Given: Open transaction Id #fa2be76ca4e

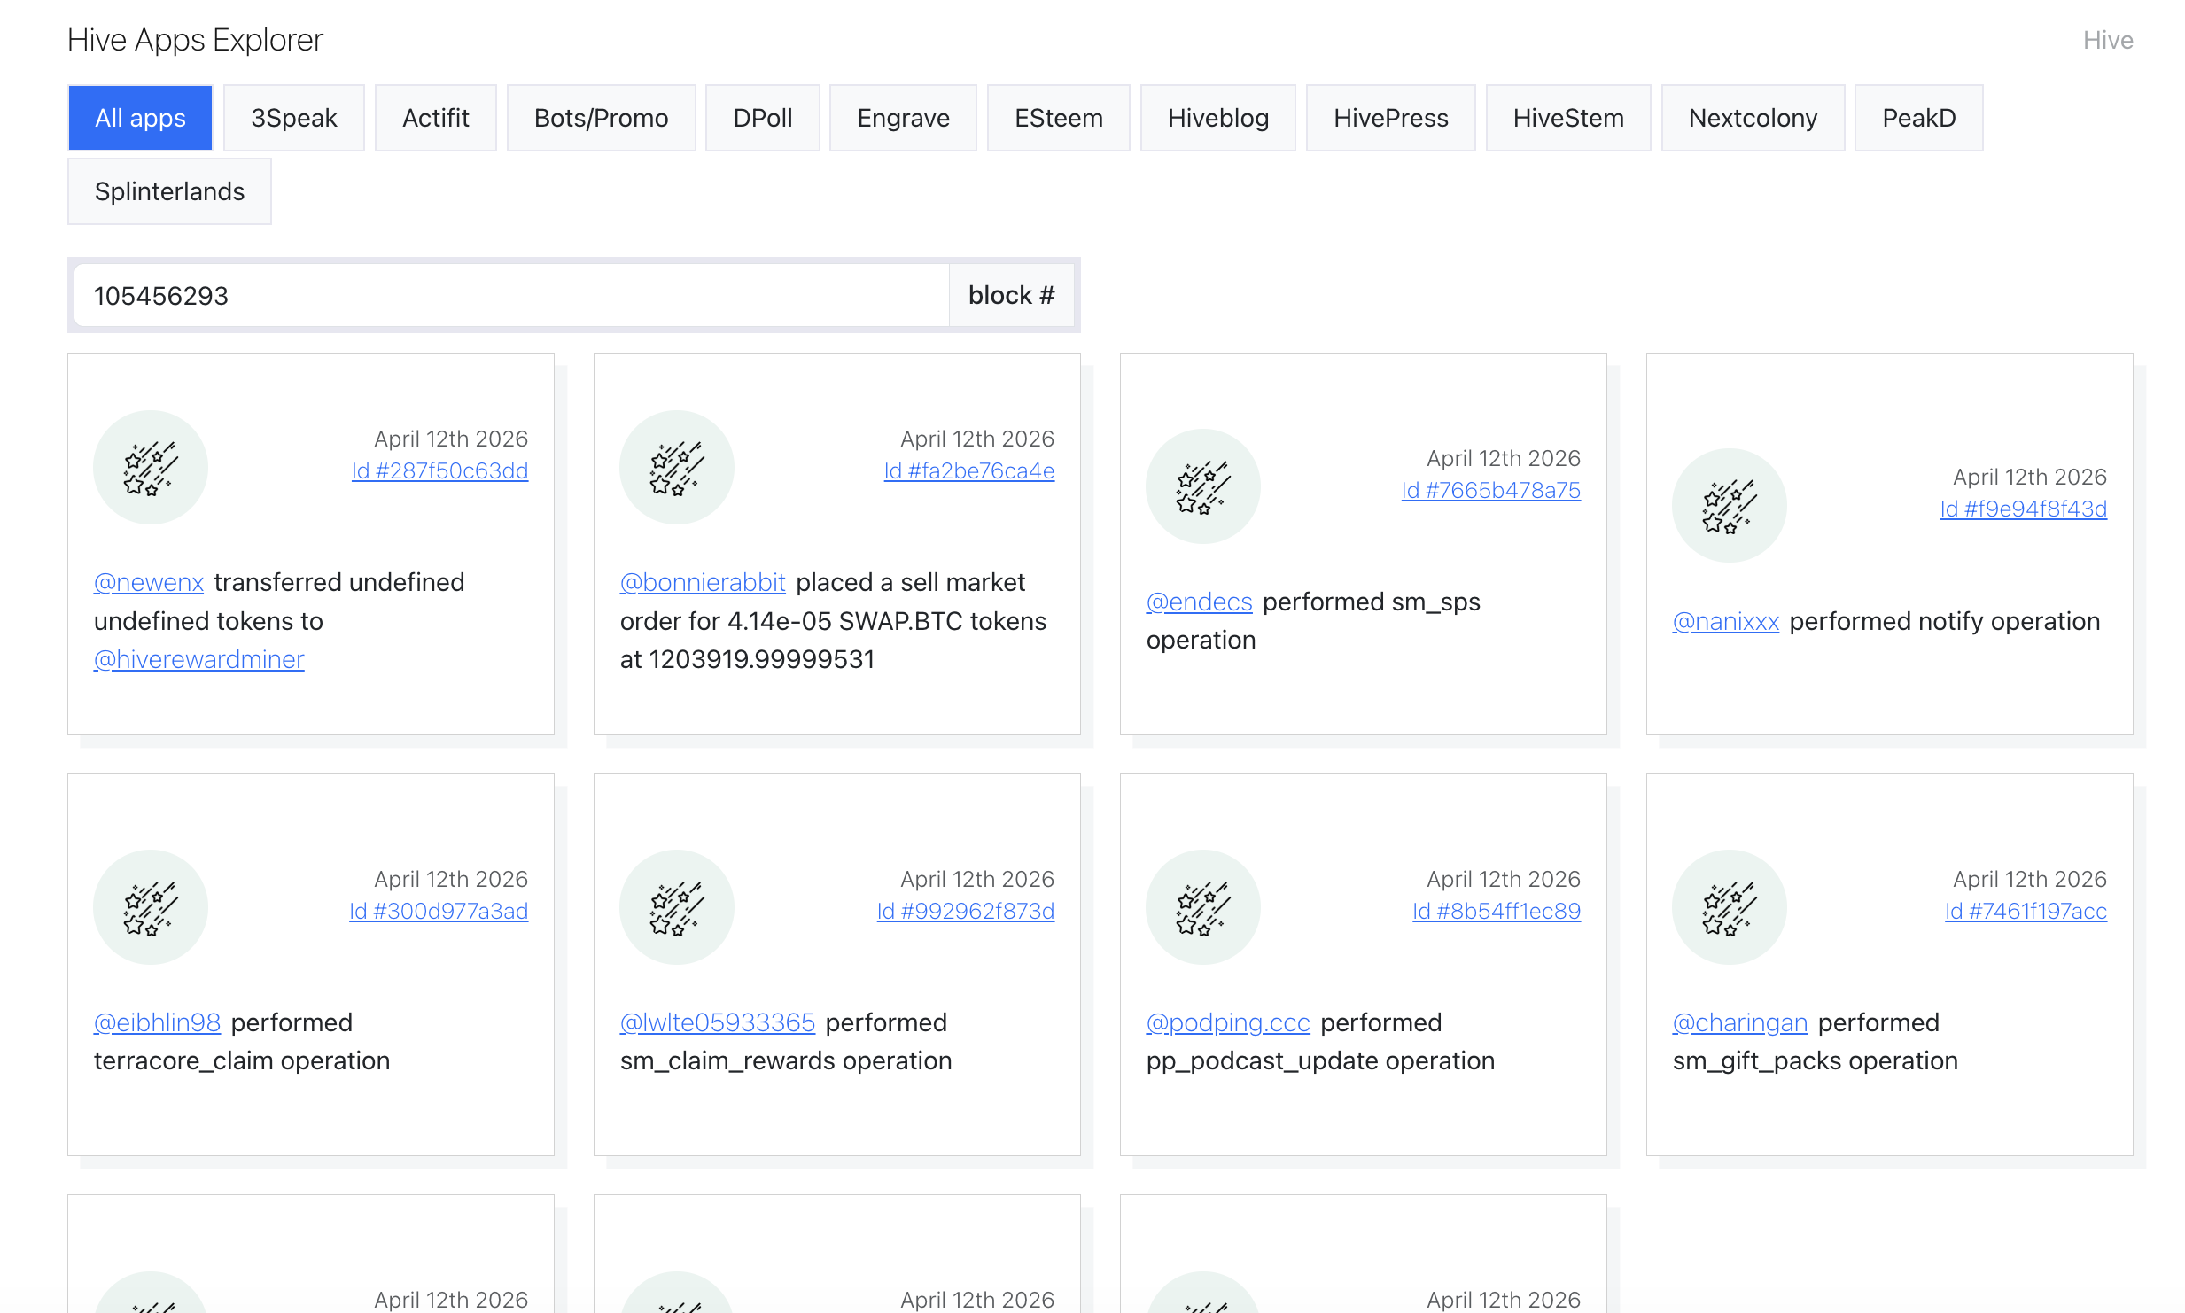Looking at the screenshot, I should pos(969,470).
